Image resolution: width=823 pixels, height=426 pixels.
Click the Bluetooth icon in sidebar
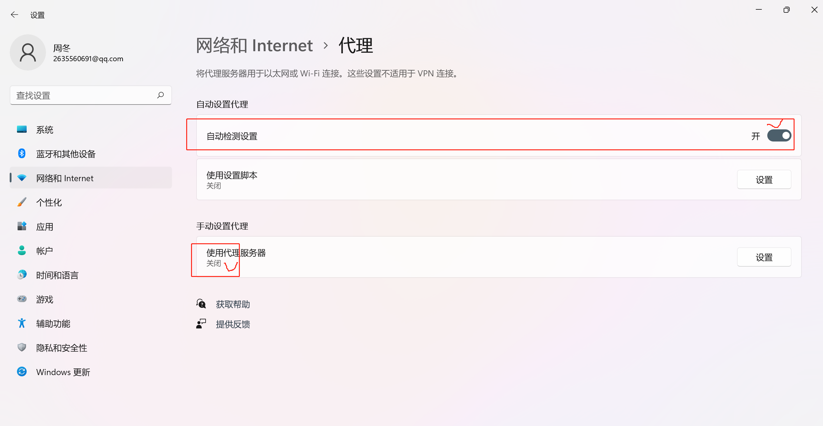[x=22, y=154]
